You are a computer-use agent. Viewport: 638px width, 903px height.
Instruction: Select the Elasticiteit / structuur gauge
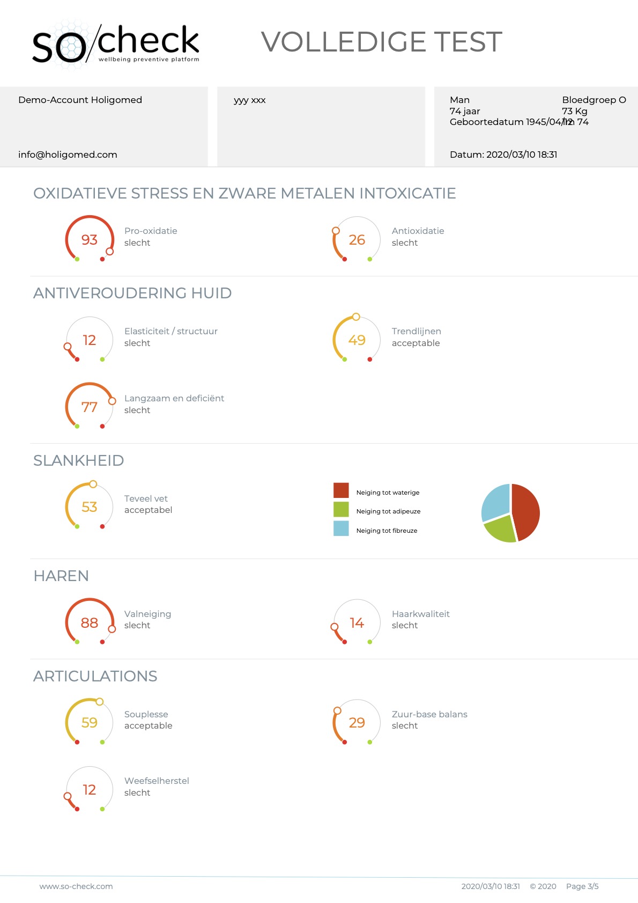coord(90,340)
